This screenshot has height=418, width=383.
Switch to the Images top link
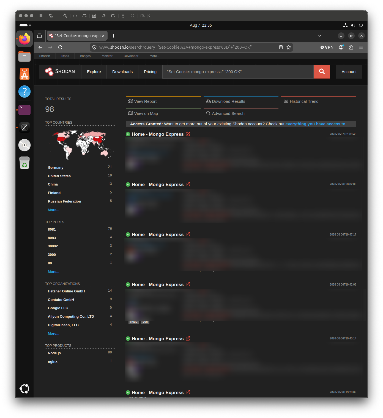click(x=85, y=56)
